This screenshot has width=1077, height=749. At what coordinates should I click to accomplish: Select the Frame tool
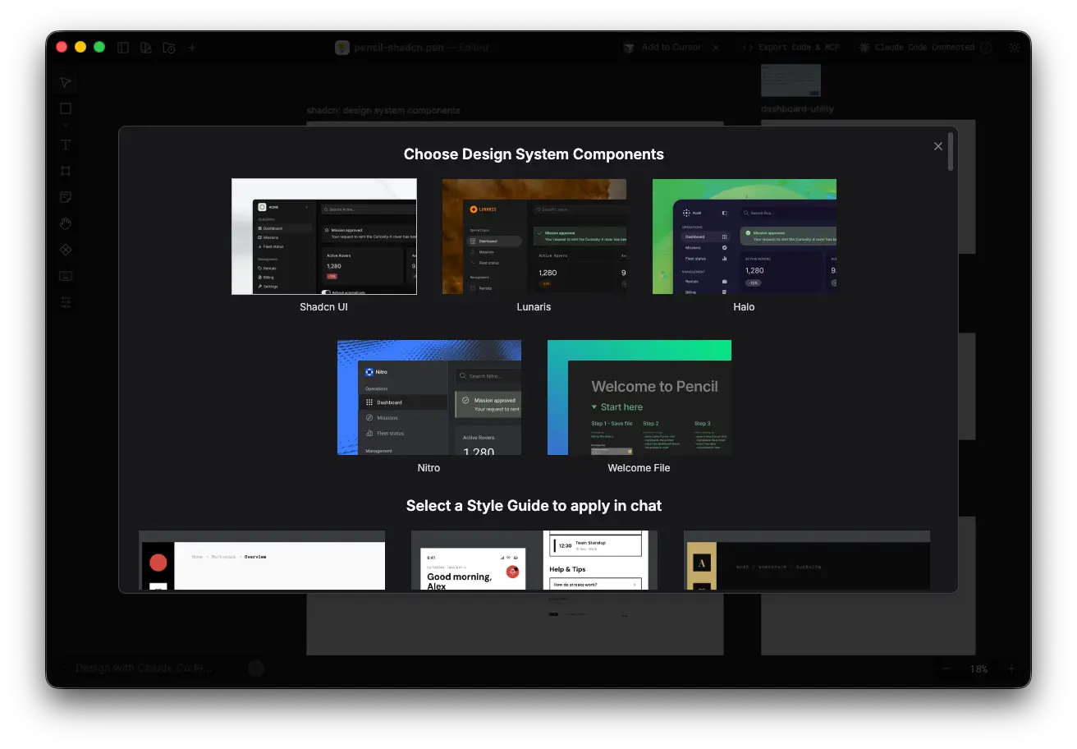tap(66, 171)
